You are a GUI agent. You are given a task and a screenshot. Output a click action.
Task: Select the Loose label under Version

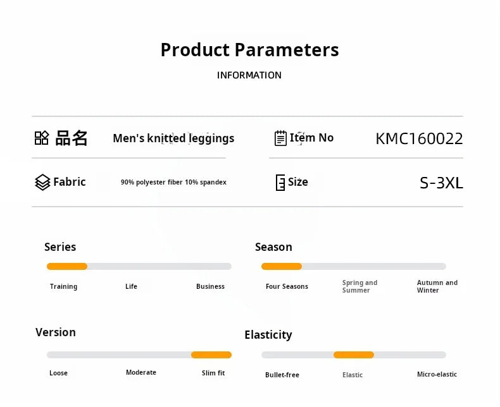(x=58, y=374)
